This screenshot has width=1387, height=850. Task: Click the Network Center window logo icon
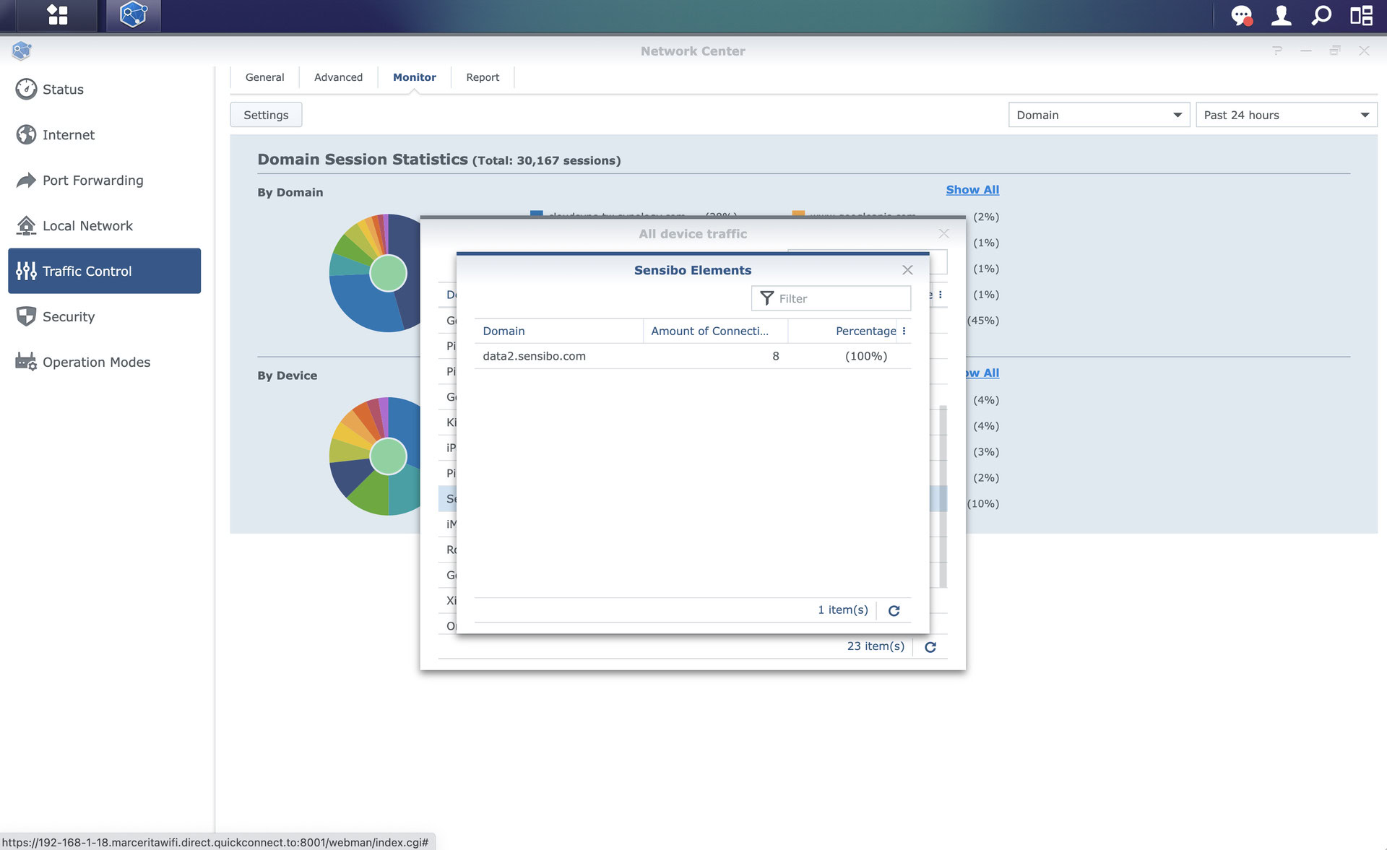[x=22, y=51]
